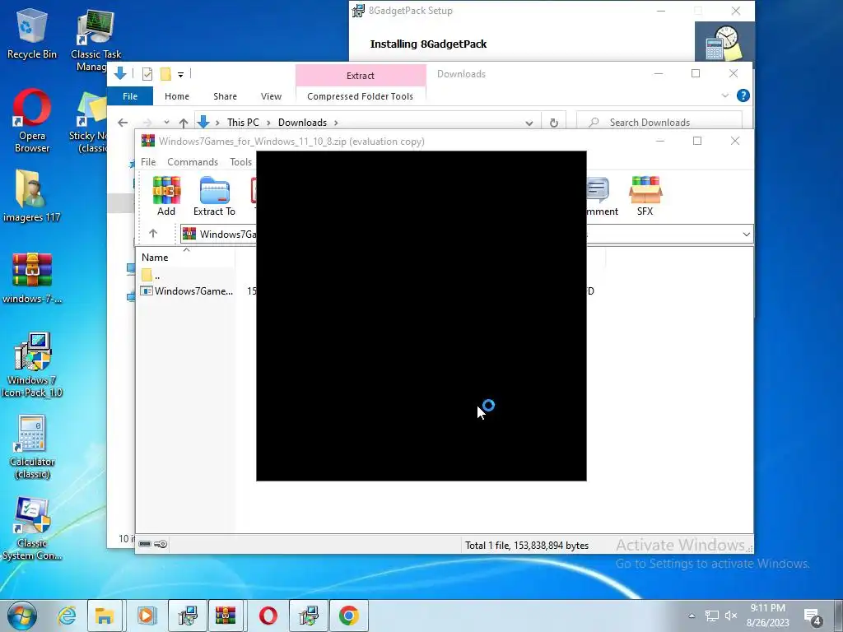Open the imageres 117 folder icon
Viewport: 843px width, 632px height.
(x=32, y=196)
